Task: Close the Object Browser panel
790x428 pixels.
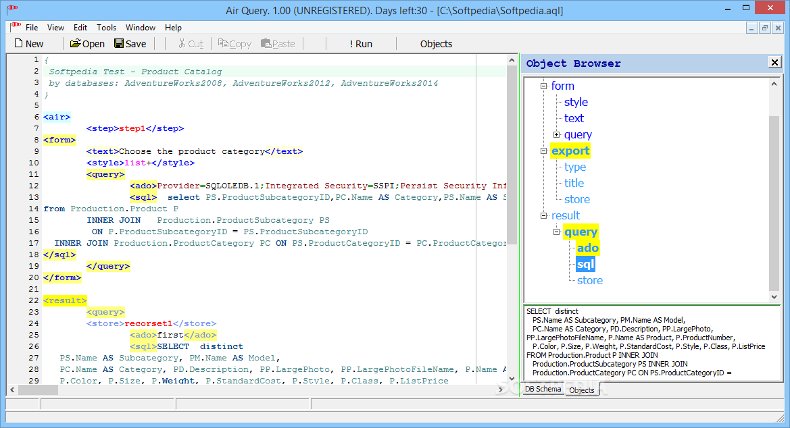Action: coord(774,62)
